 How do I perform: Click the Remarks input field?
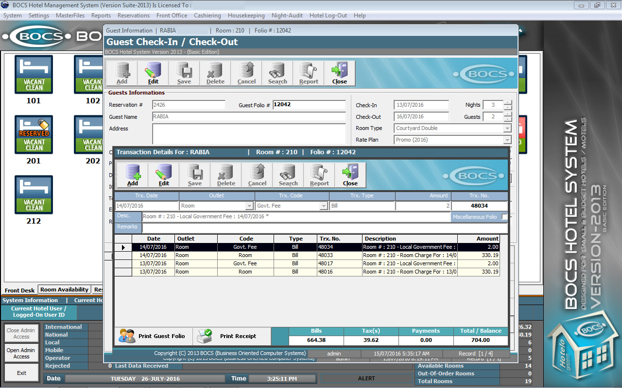tap(325, 228)
